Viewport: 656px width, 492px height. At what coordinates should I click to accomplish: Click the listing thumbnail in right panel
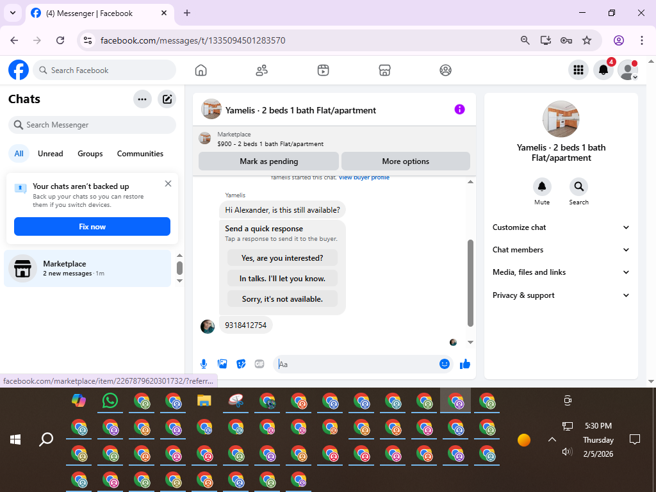tap(561, 119)
